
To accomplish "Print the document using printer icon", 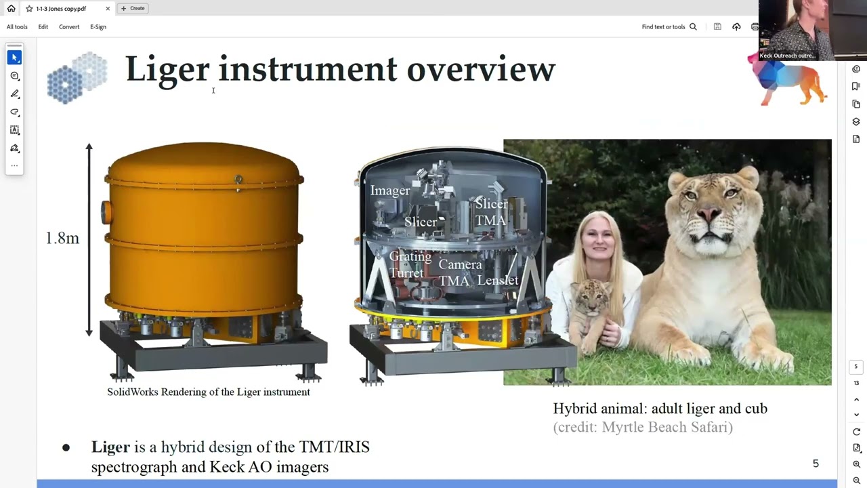I will [755, 26].
